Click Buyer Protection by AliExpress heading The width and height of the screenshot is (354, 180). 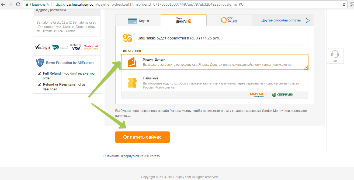tap(70, 63)
